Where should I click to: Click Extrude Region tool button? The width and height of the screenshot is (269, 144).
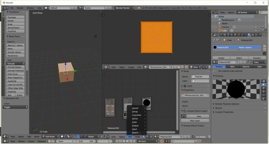[x=15, y=67]
